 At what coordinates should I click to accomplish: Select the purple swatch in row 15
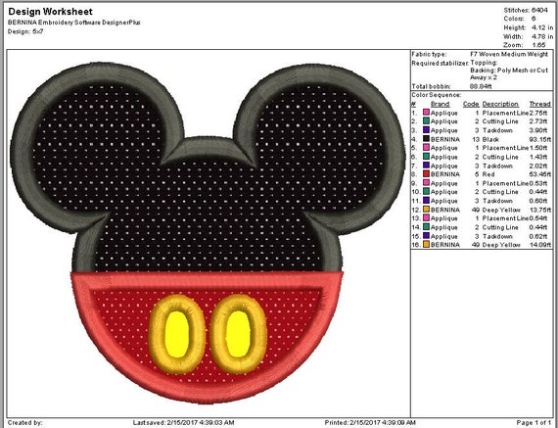(426, 236)
